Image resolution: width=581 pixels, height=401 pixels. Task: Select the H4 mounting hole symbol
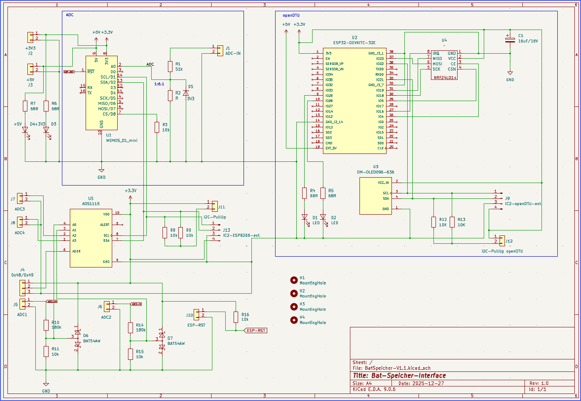click(x=294, y=320)
